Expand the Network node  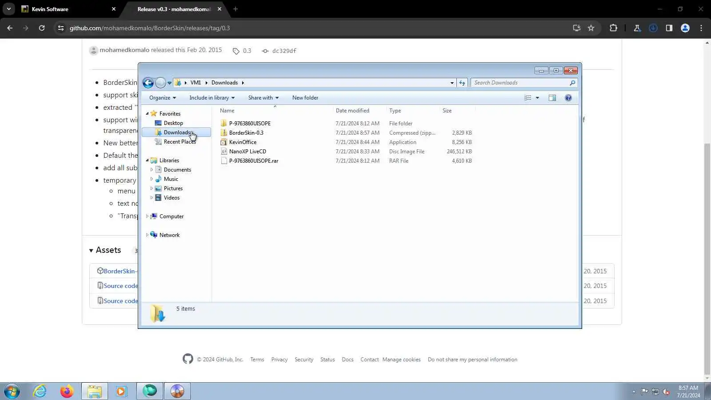click(147, 235)
